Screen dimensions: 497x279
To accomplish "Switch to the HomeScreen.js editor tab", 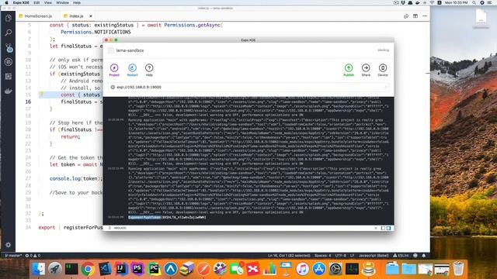I will (36, 15).
